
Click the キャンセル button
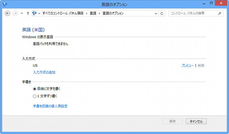coord(196,121)
